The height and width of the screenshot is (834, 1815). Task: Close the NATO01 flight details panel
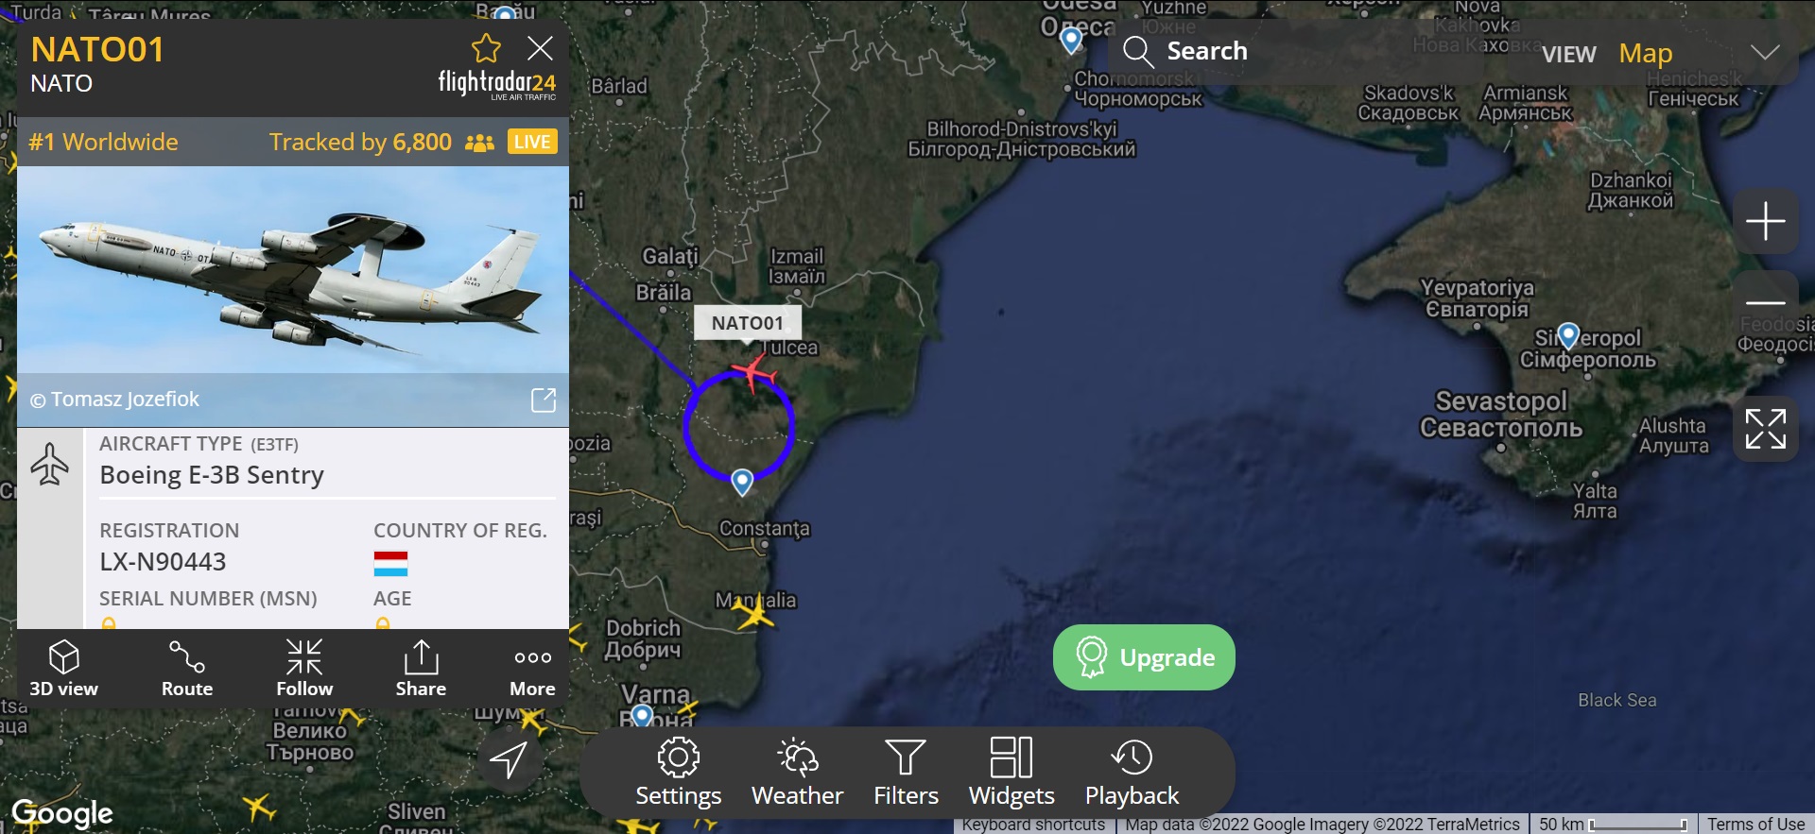pyautogui.click(x=540, y=48)
